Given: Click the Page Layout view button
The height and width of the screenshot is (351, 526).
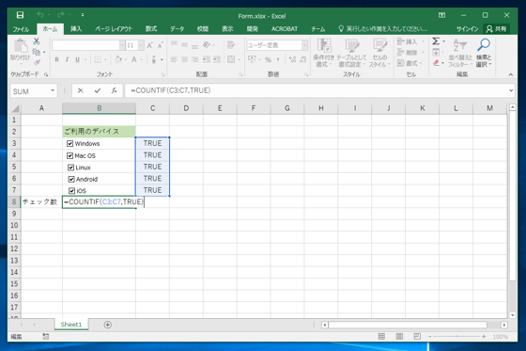Looking at the screenshot, I should 399,336.
